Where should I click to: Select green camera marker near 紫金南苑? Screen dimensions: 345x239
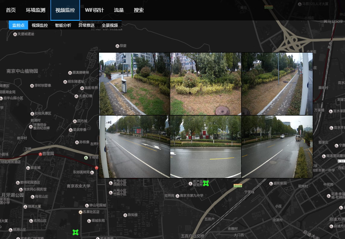click(x=75, y=232)
